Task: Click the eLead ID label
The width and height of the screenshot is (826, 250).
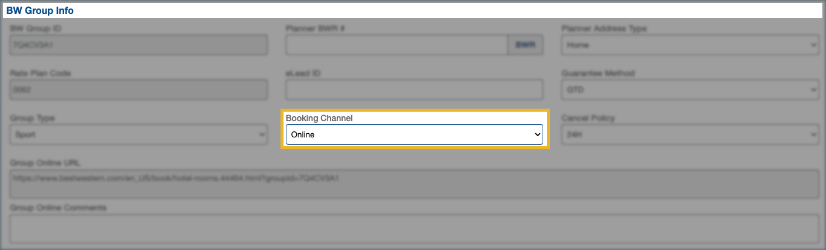Action: click(303, 73)
